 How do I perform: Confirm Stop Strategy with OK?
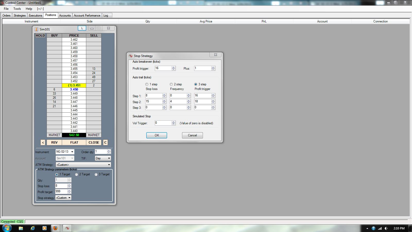click(x=157, y=135)
